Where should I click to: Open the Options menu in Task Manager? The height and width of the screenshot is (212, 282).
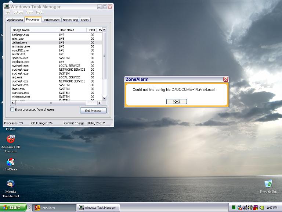18,12
